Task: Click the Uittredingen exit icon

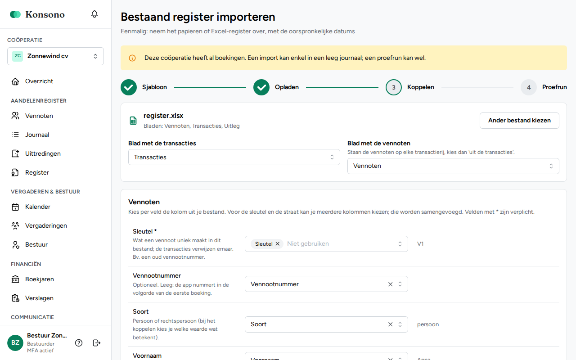Action: click(15, 154)
